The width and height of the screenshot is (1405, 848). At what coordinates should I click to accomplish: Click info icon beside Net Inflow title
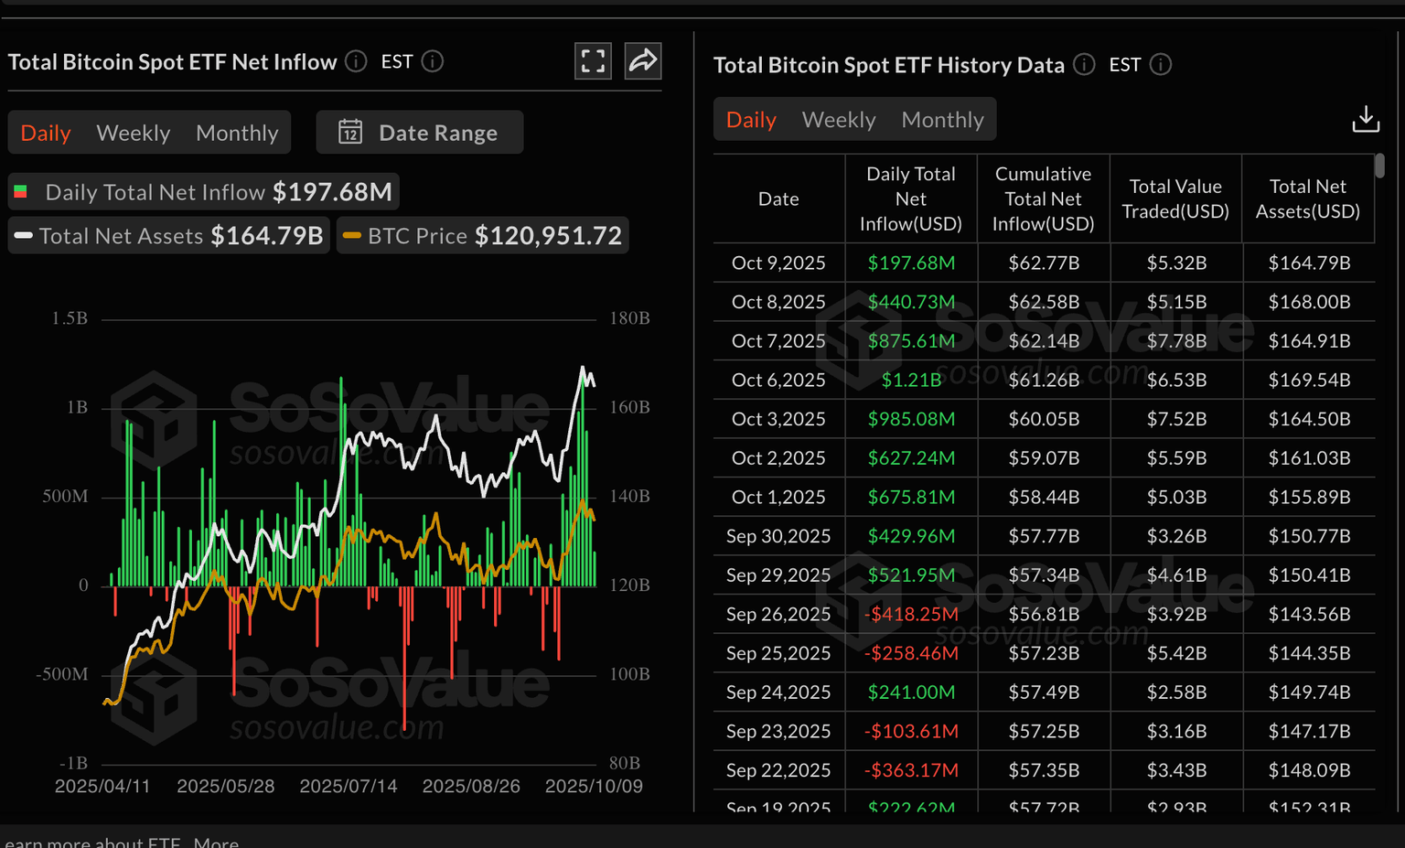tap(356, 61)
